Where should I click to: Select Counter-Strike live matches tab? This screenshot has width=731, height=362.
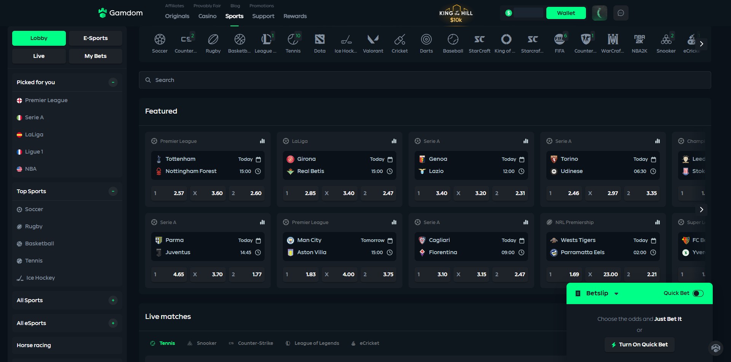click(251, 343)
